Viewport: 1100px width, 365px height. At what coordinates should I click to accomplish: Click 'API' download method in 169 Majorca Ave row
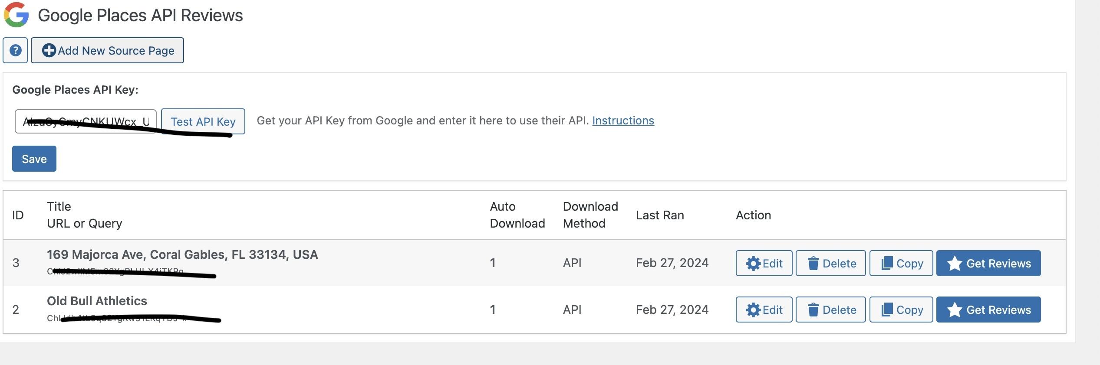coord(572,263)
